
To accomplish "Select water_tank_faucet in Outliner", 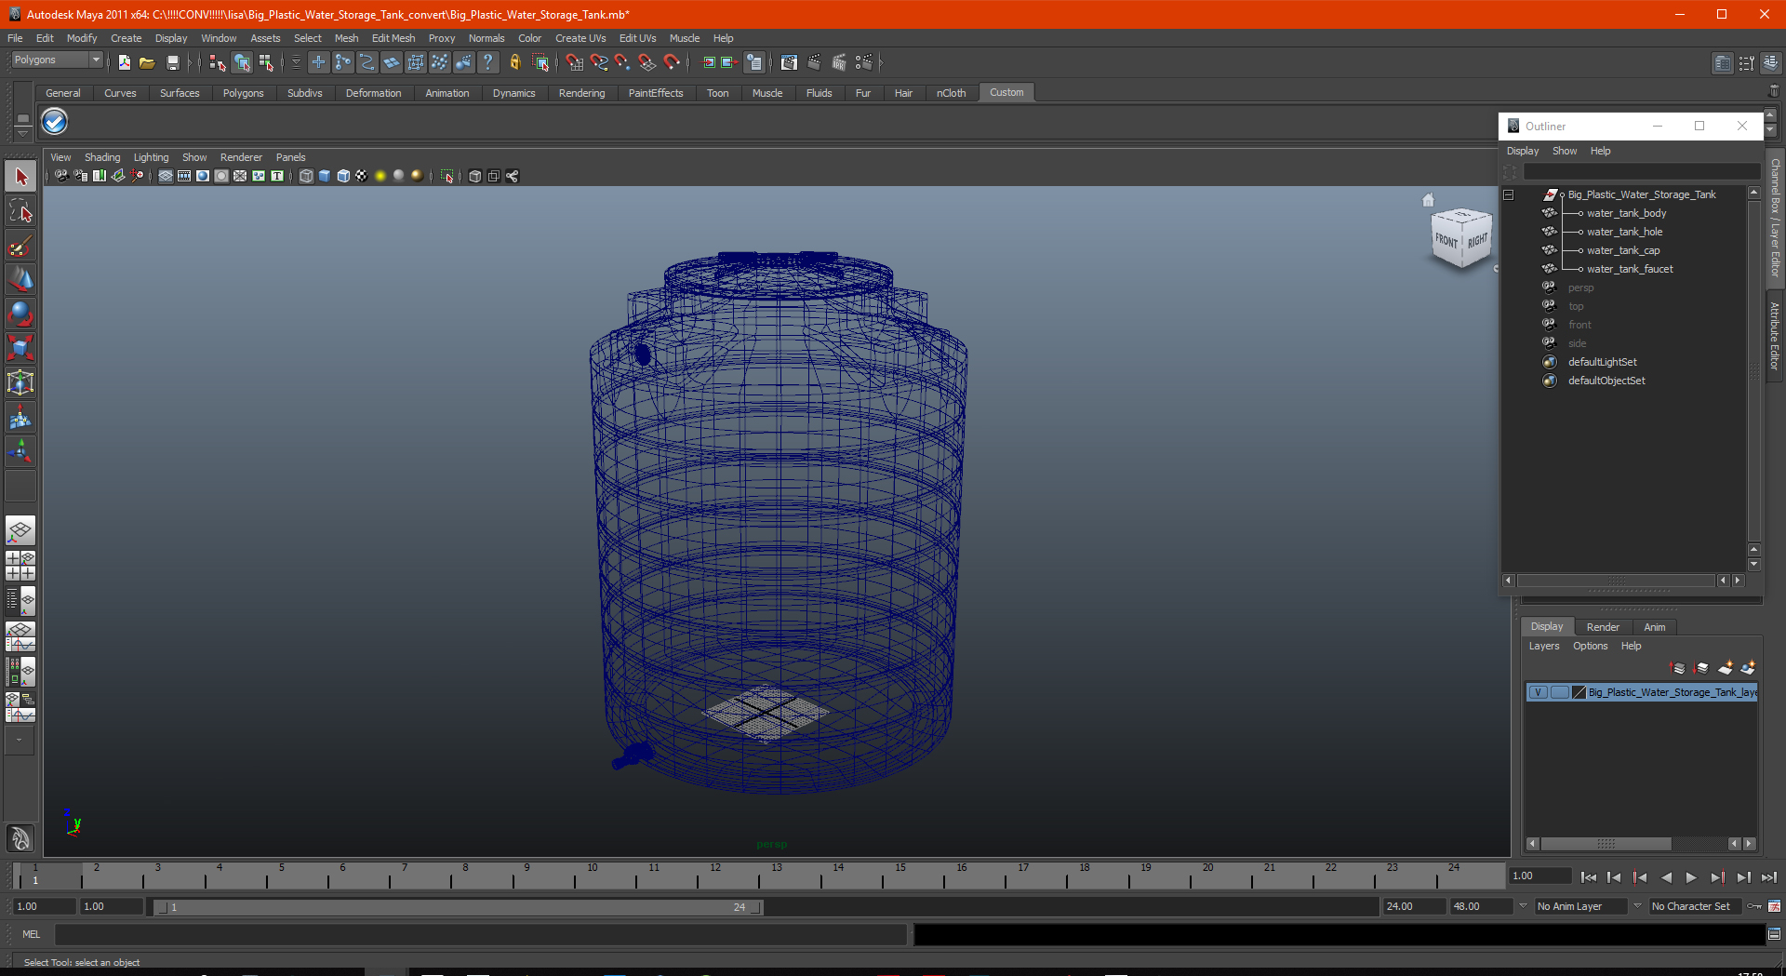I will click(1630, 269).
